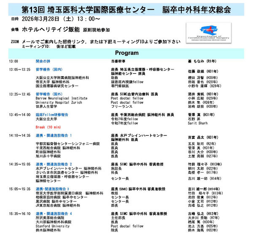Select the '鈴木脳神経外科' entry

click(x=48, y=230)
